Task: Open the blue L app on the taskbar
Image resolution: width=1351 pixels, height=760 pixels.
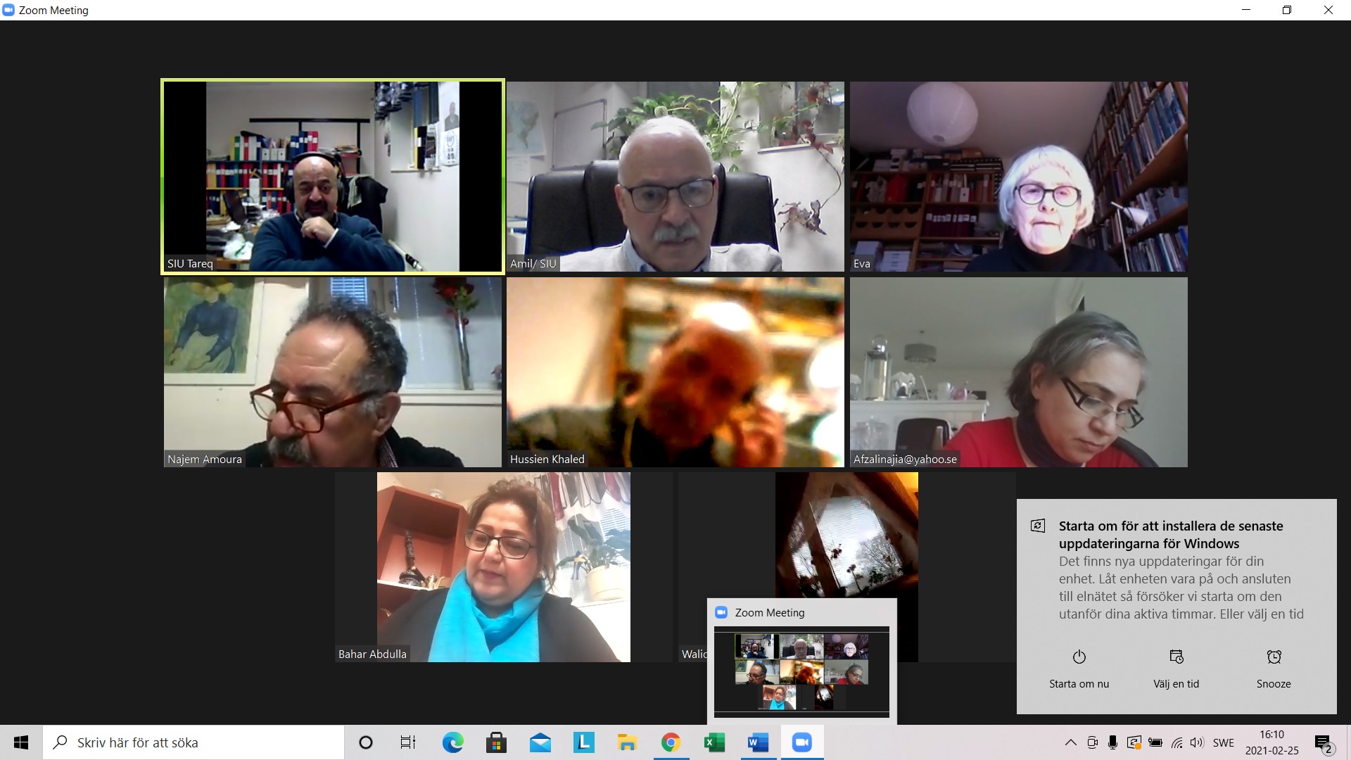Action: 583,742
